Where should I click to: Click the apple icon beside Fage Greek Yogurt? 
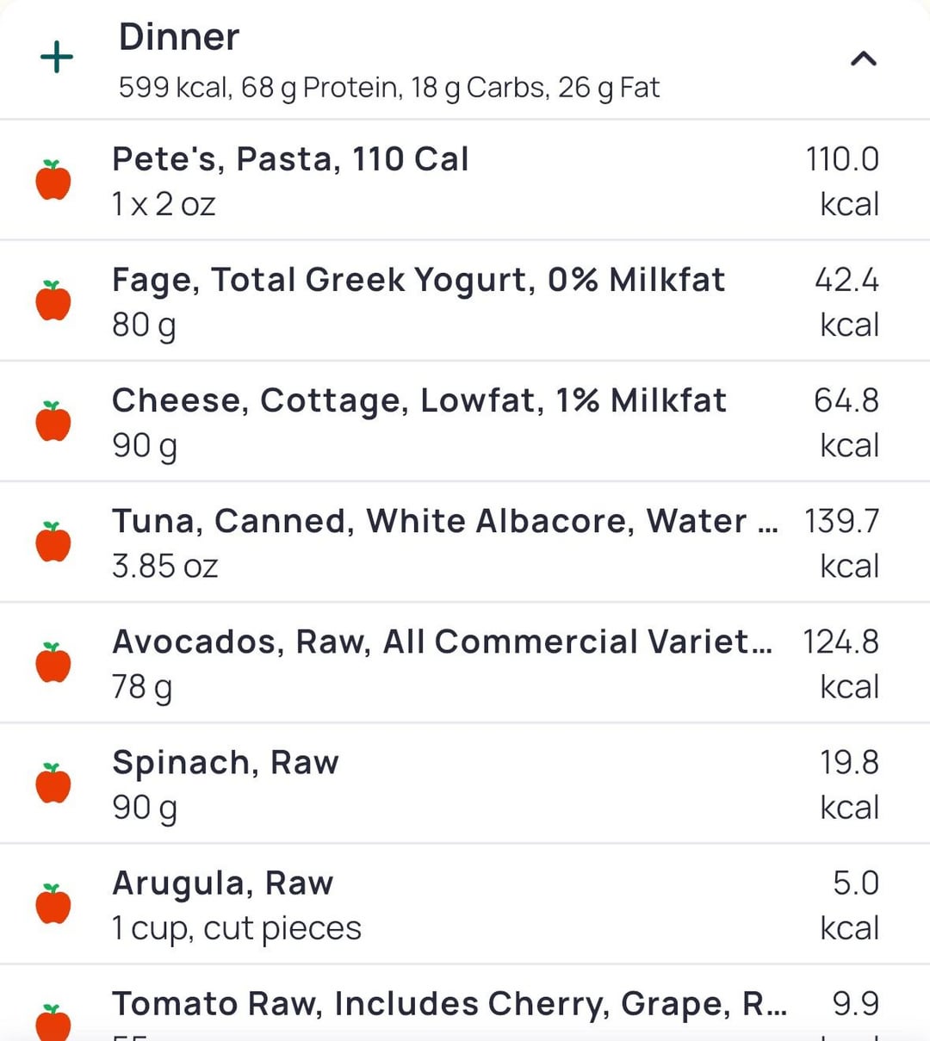(53, 301)
